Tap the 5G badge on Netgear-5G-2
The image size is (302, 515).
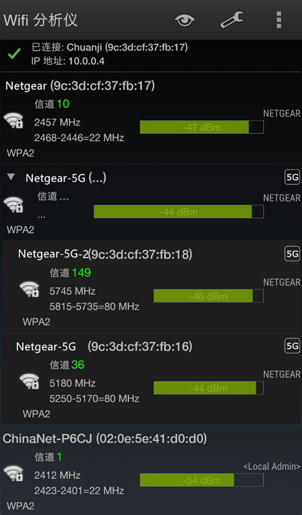(292, 254)
